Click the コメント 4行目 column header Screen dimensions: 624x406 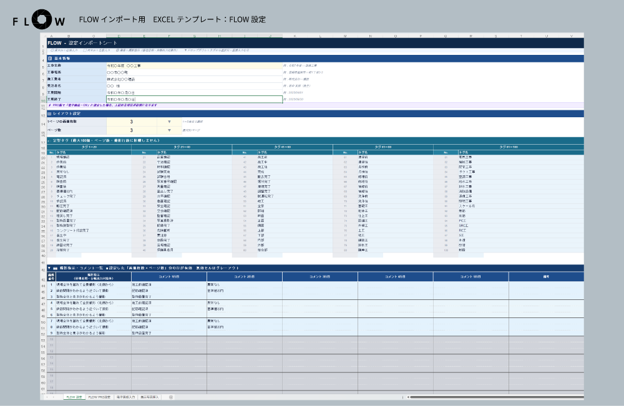click(x=395, y=277)
